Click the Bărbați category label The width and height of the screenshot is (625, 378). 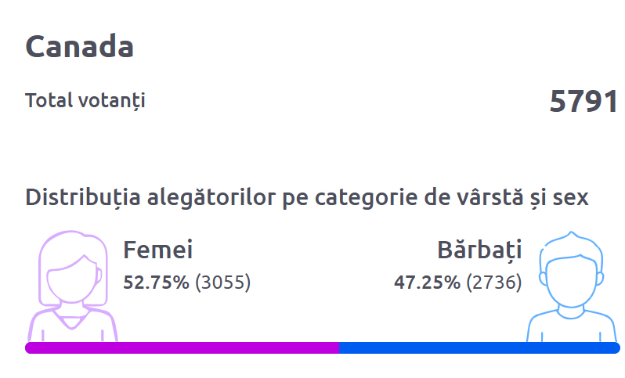point(479,250)
